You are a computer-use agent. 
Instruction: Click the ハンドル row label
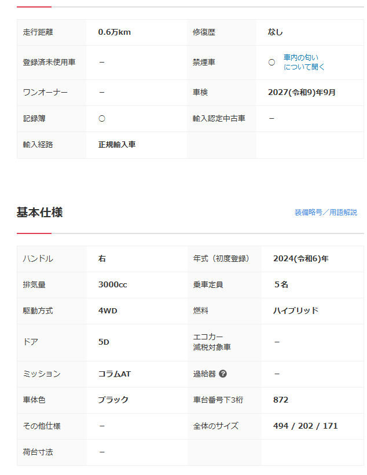(38, 259)
